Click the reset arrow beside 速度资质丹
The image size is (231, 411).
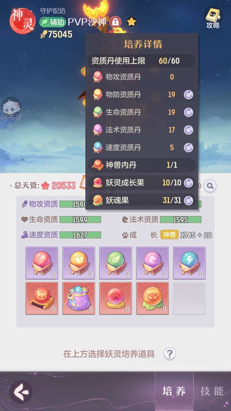[x=188, y=148]
